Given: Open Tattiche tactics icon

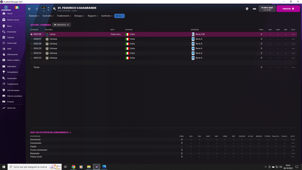Looking at the screenshot, I should (4, 37).
